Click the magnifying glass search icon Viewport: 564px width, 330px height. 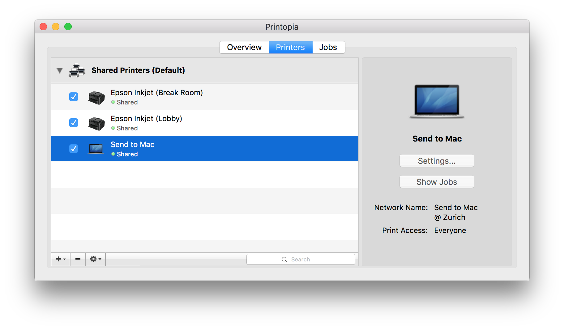tap(284, 260)
